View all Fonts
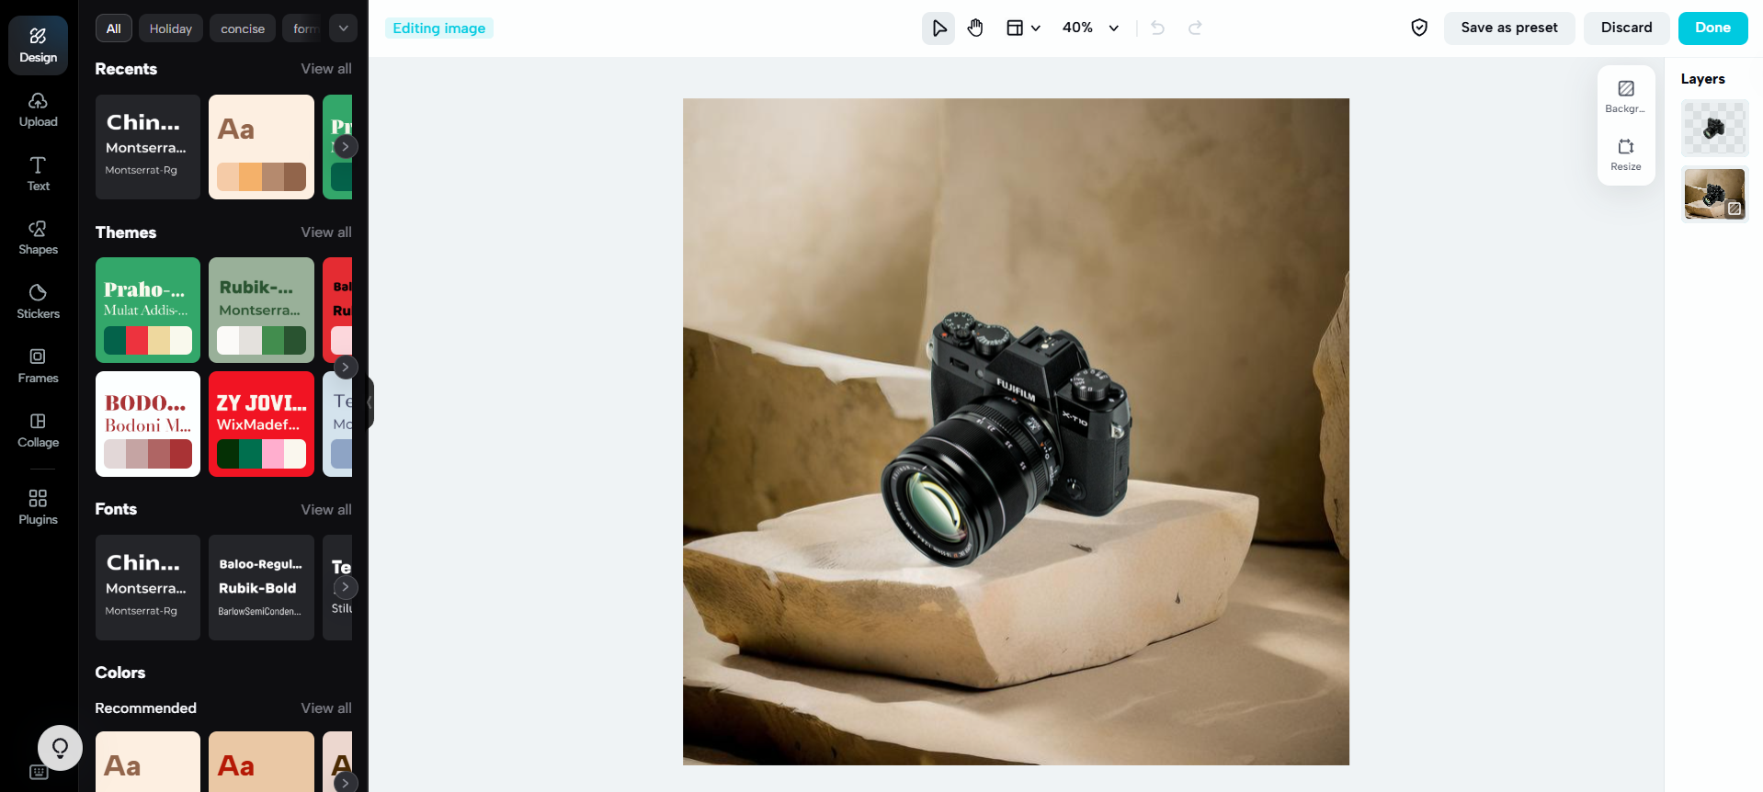 point(326,510)
